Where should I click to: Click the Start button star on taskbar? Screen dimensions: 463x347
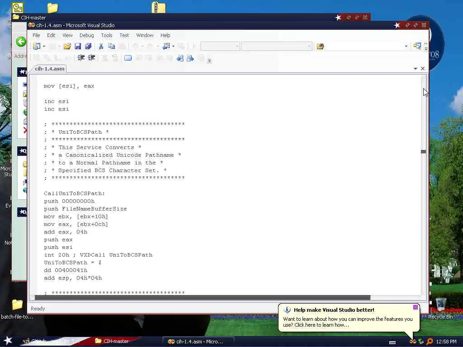[x=8, y=341]
